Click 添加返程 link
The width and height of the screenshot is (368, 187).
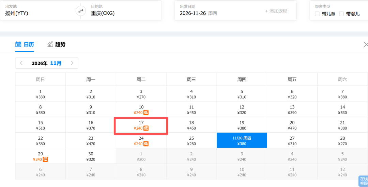click(x=276, y=11)
